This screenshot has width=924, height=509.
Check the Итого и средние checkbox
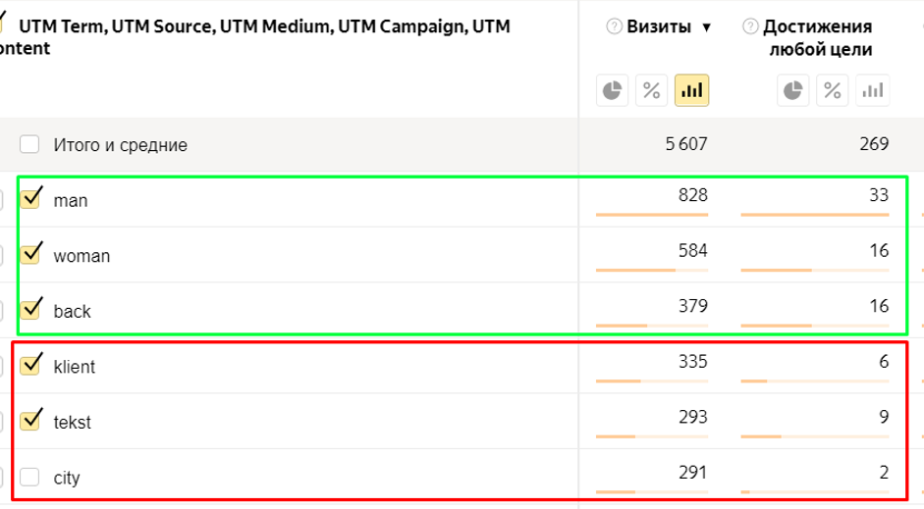(29, 144)
